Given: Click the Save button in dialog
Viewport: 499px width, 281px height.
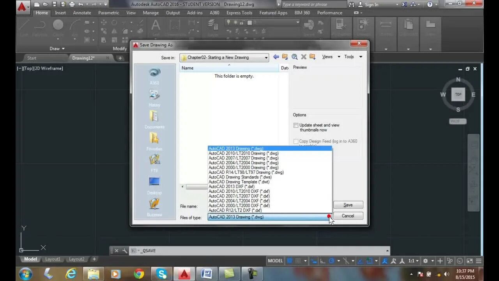Looking at the screenshot, I should coord(348,205).
